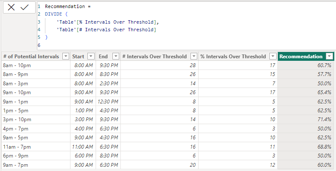Click the '3pm - 10pm' cell

point(36,119)
